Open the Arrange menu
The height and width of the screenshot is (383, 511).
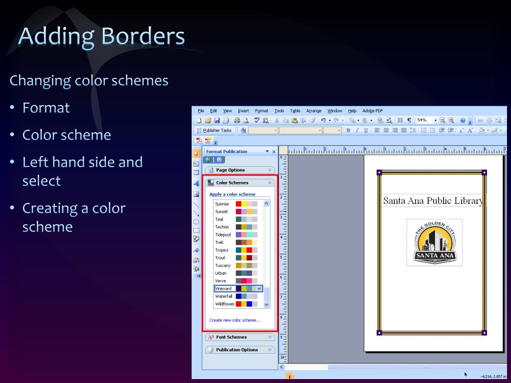[314, 111]
